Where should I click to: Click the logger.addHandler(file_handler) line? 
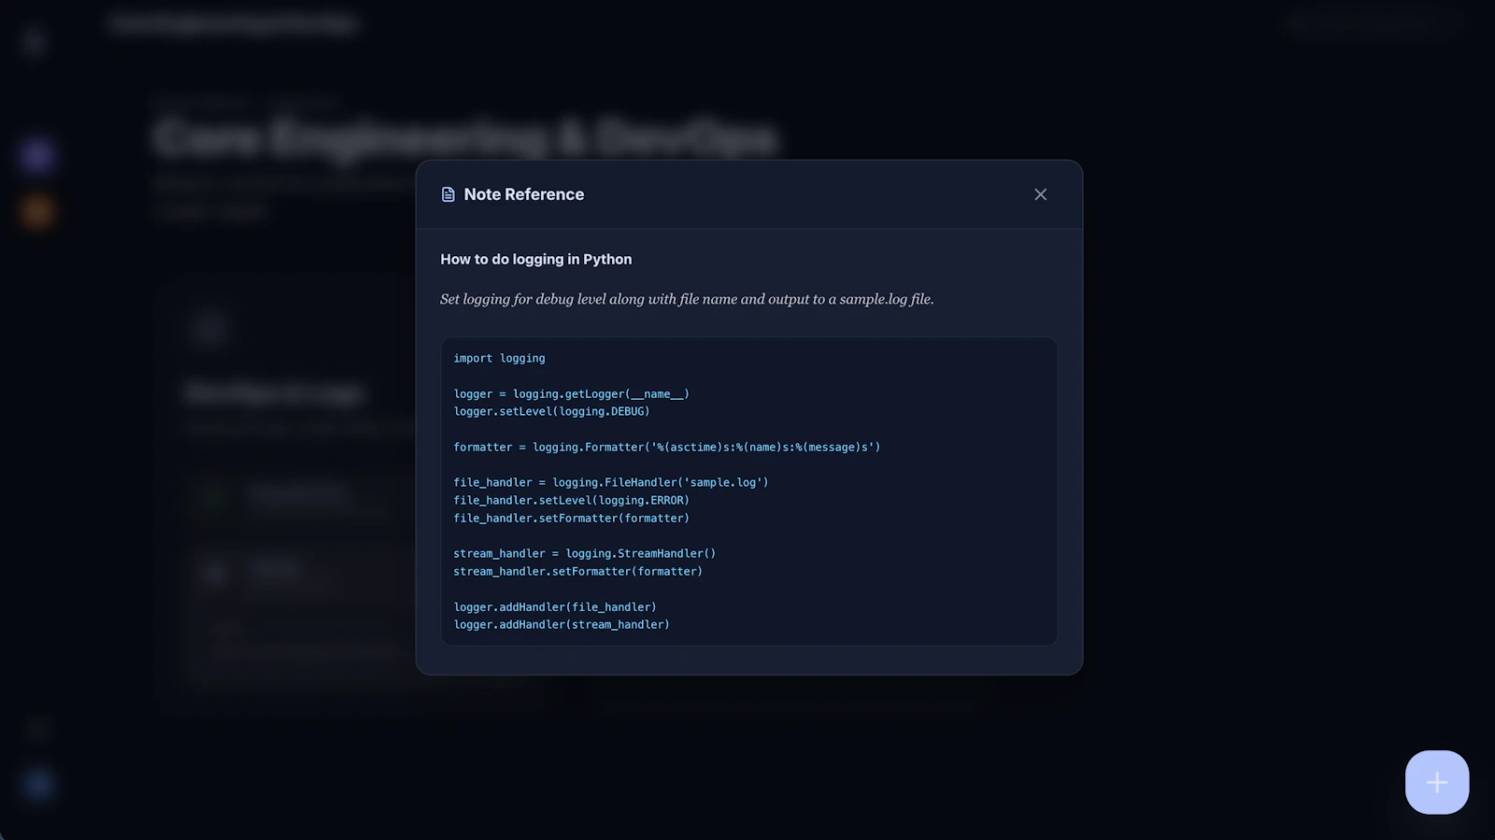point(555,606)
